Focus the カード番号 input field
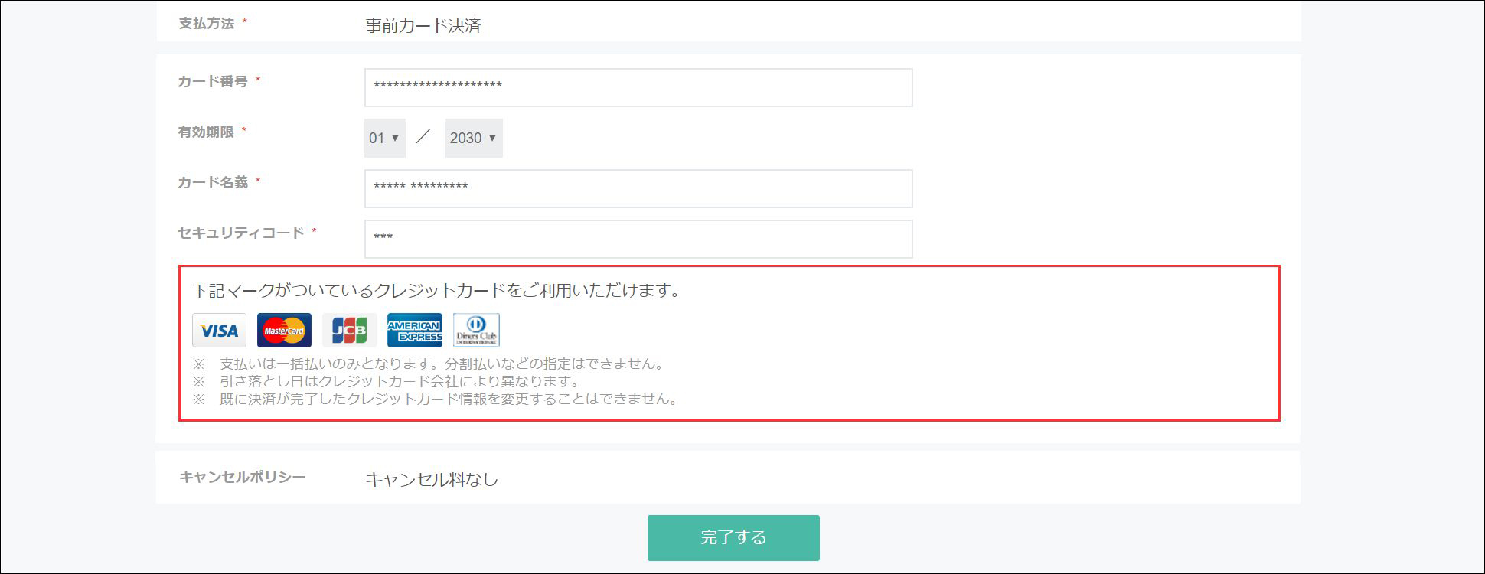Viewport: 1485px width, 574px height. coord(638,87)
